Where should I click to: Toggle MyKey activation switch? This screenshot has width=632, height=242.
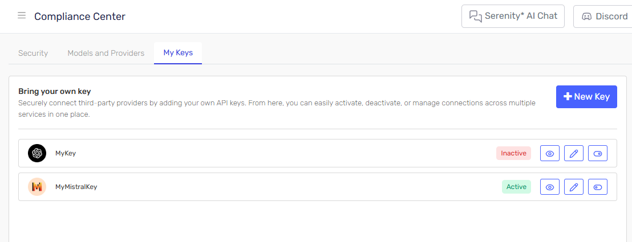point(598,153)
